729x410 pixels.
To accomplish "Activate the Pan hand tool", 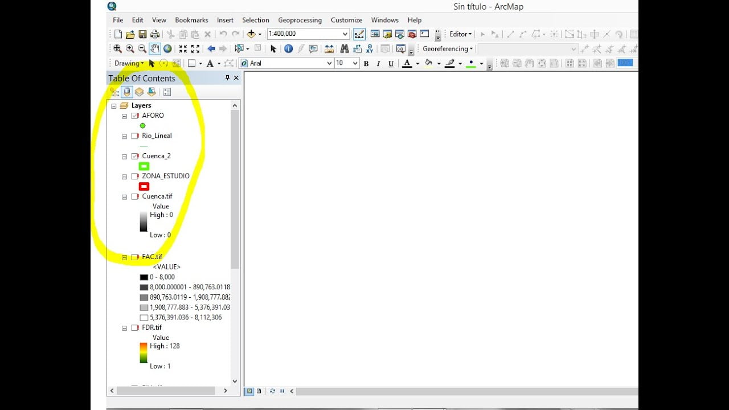I will tap(155, 49).
